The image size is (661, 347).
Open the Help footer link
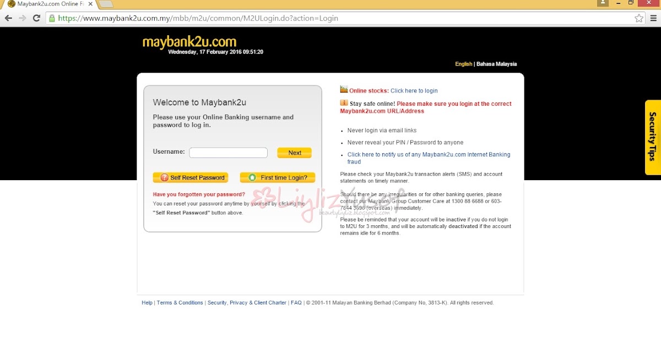tap(147, 302)
